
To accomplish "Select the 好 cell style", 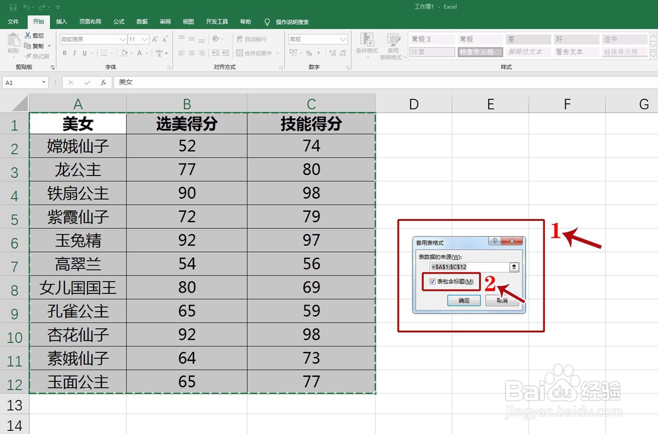I will (x=576, y=39).
